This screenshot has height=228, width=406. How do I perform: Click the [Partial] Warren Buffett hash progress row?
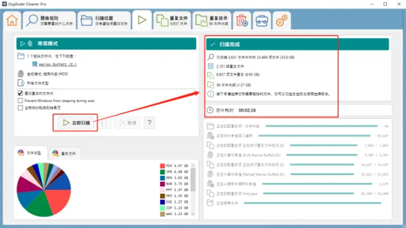point(297,175)
